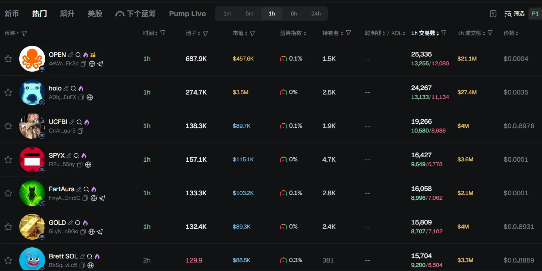The height and width of the screenshot is (271, 542).
Task: Open website globe icon for holo
Action: 89,97
